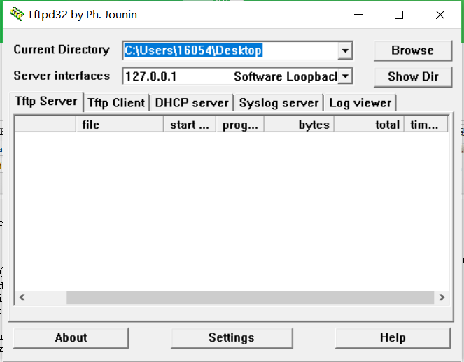Click the Show Dir button
Viewport: 464px width, 362px height.
[x=413, y=76]
